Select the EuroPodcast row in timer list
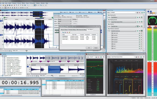Image resolution: width=157 pixels, height=99 pixels. (80, 36)
